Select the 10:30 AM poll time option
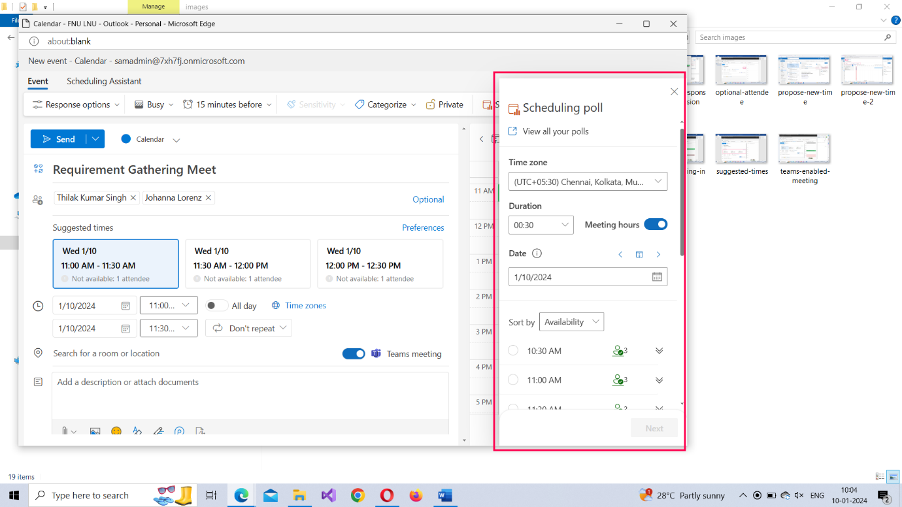The width and height of the screenshot is (902, 507). coord(513,351)
